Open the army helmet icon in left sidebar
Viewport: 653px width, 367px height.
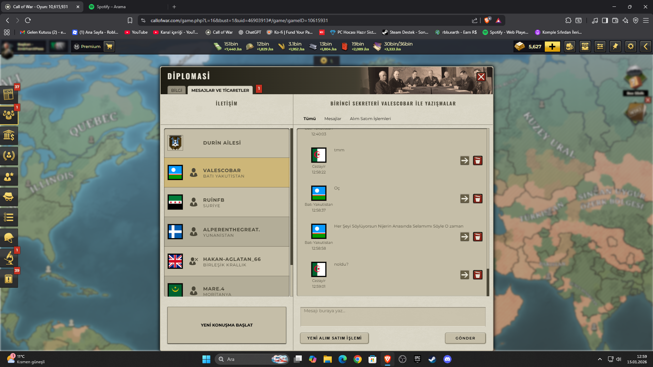tap(9, 237)
